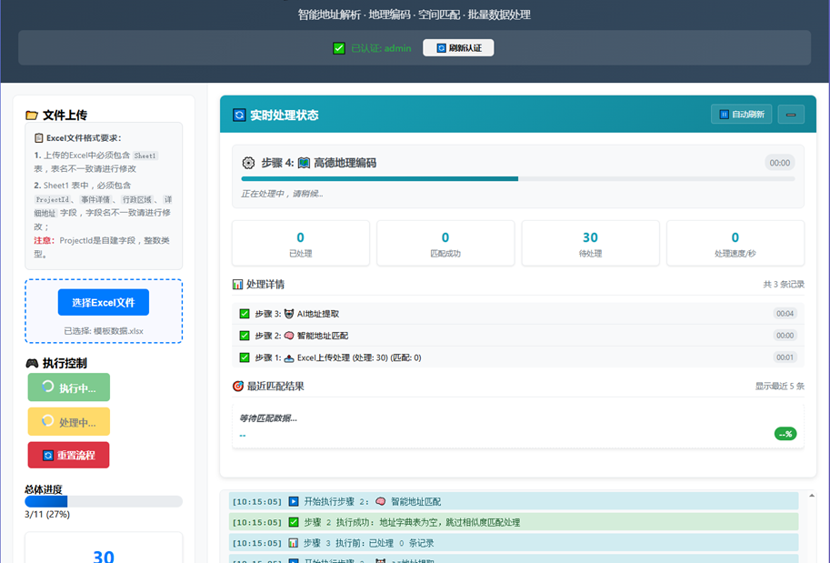
Task: Toggle the 自动刷新 pause button
Action: point(741,115)
